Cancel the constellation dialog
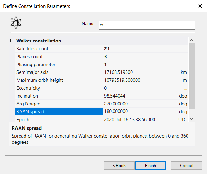 tap(186, 166)
